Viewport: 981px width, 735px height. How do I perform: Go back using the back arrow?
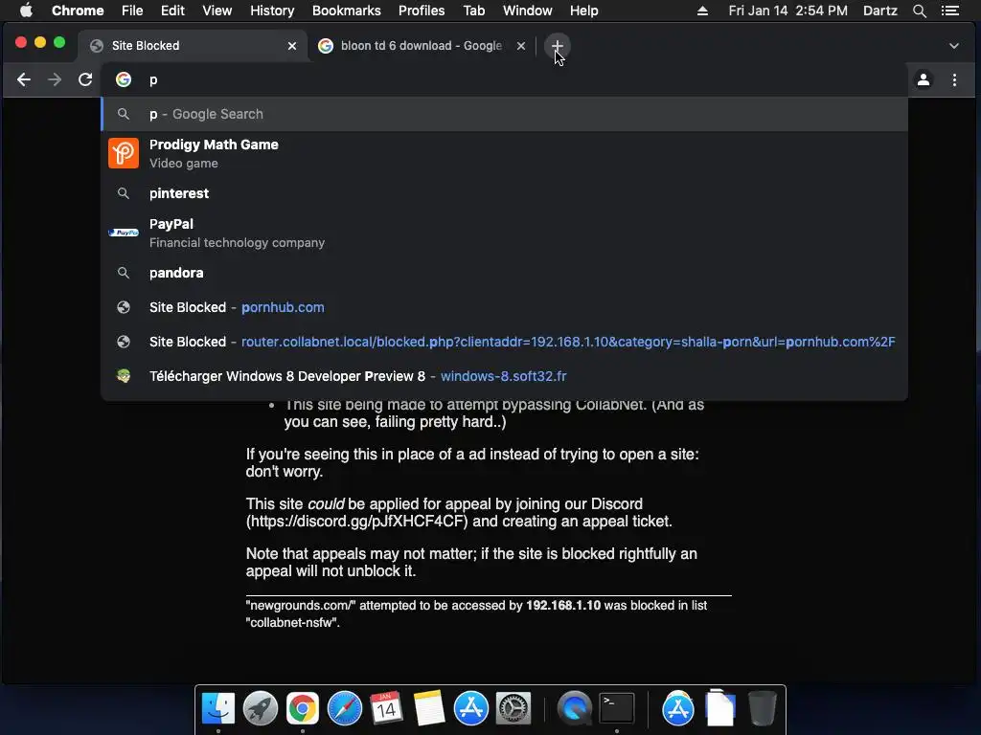tap(24, 80)
